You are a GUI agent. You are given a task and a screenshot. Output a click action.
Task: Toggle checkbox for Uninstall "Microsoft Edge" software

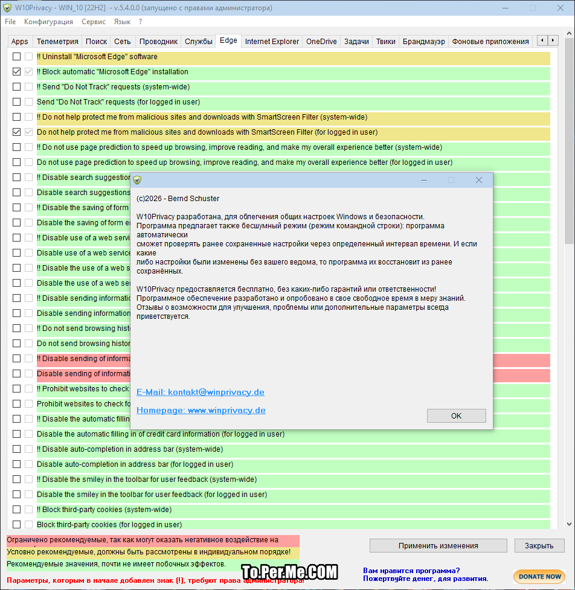coord(16,56)
